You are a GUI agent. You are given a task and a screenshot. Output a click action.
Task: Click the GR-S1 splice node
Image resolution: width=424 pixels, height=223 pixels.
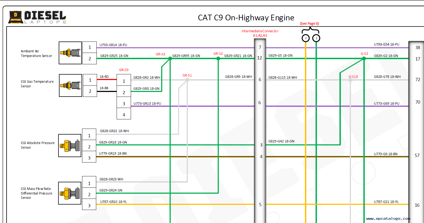point(187,80)
